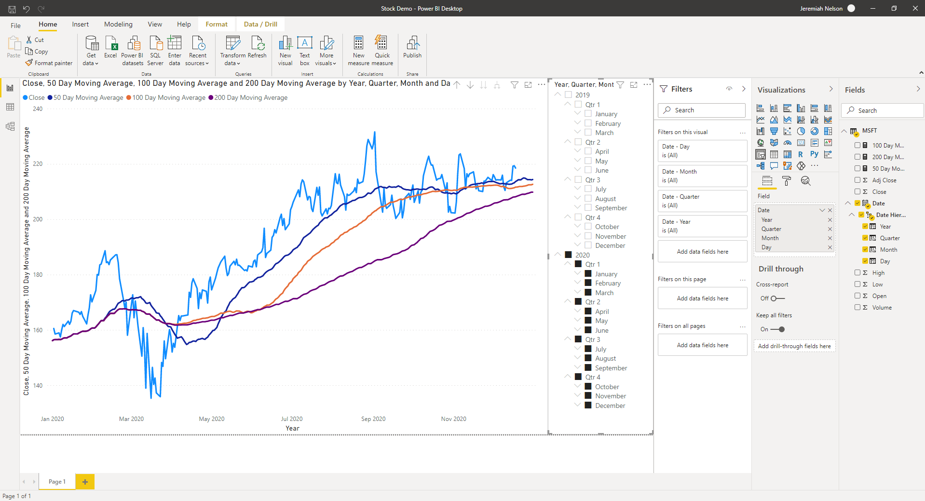The image size is (925, 501).
Task: Click the Save icon in title bar
Action: (x=12, y=9)
